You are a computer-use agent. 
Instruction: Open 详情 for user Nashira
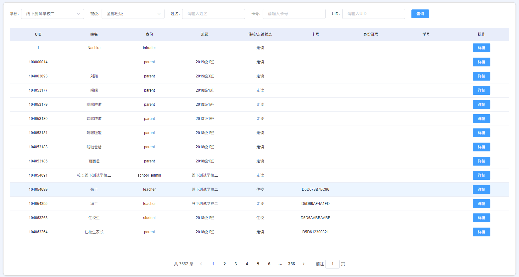[481, 48]
